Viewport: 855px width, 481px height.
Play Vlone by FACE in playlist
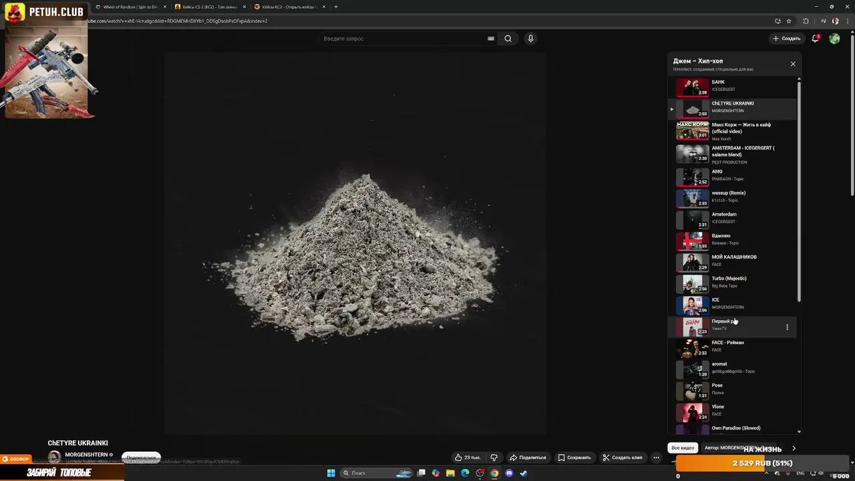733,412
